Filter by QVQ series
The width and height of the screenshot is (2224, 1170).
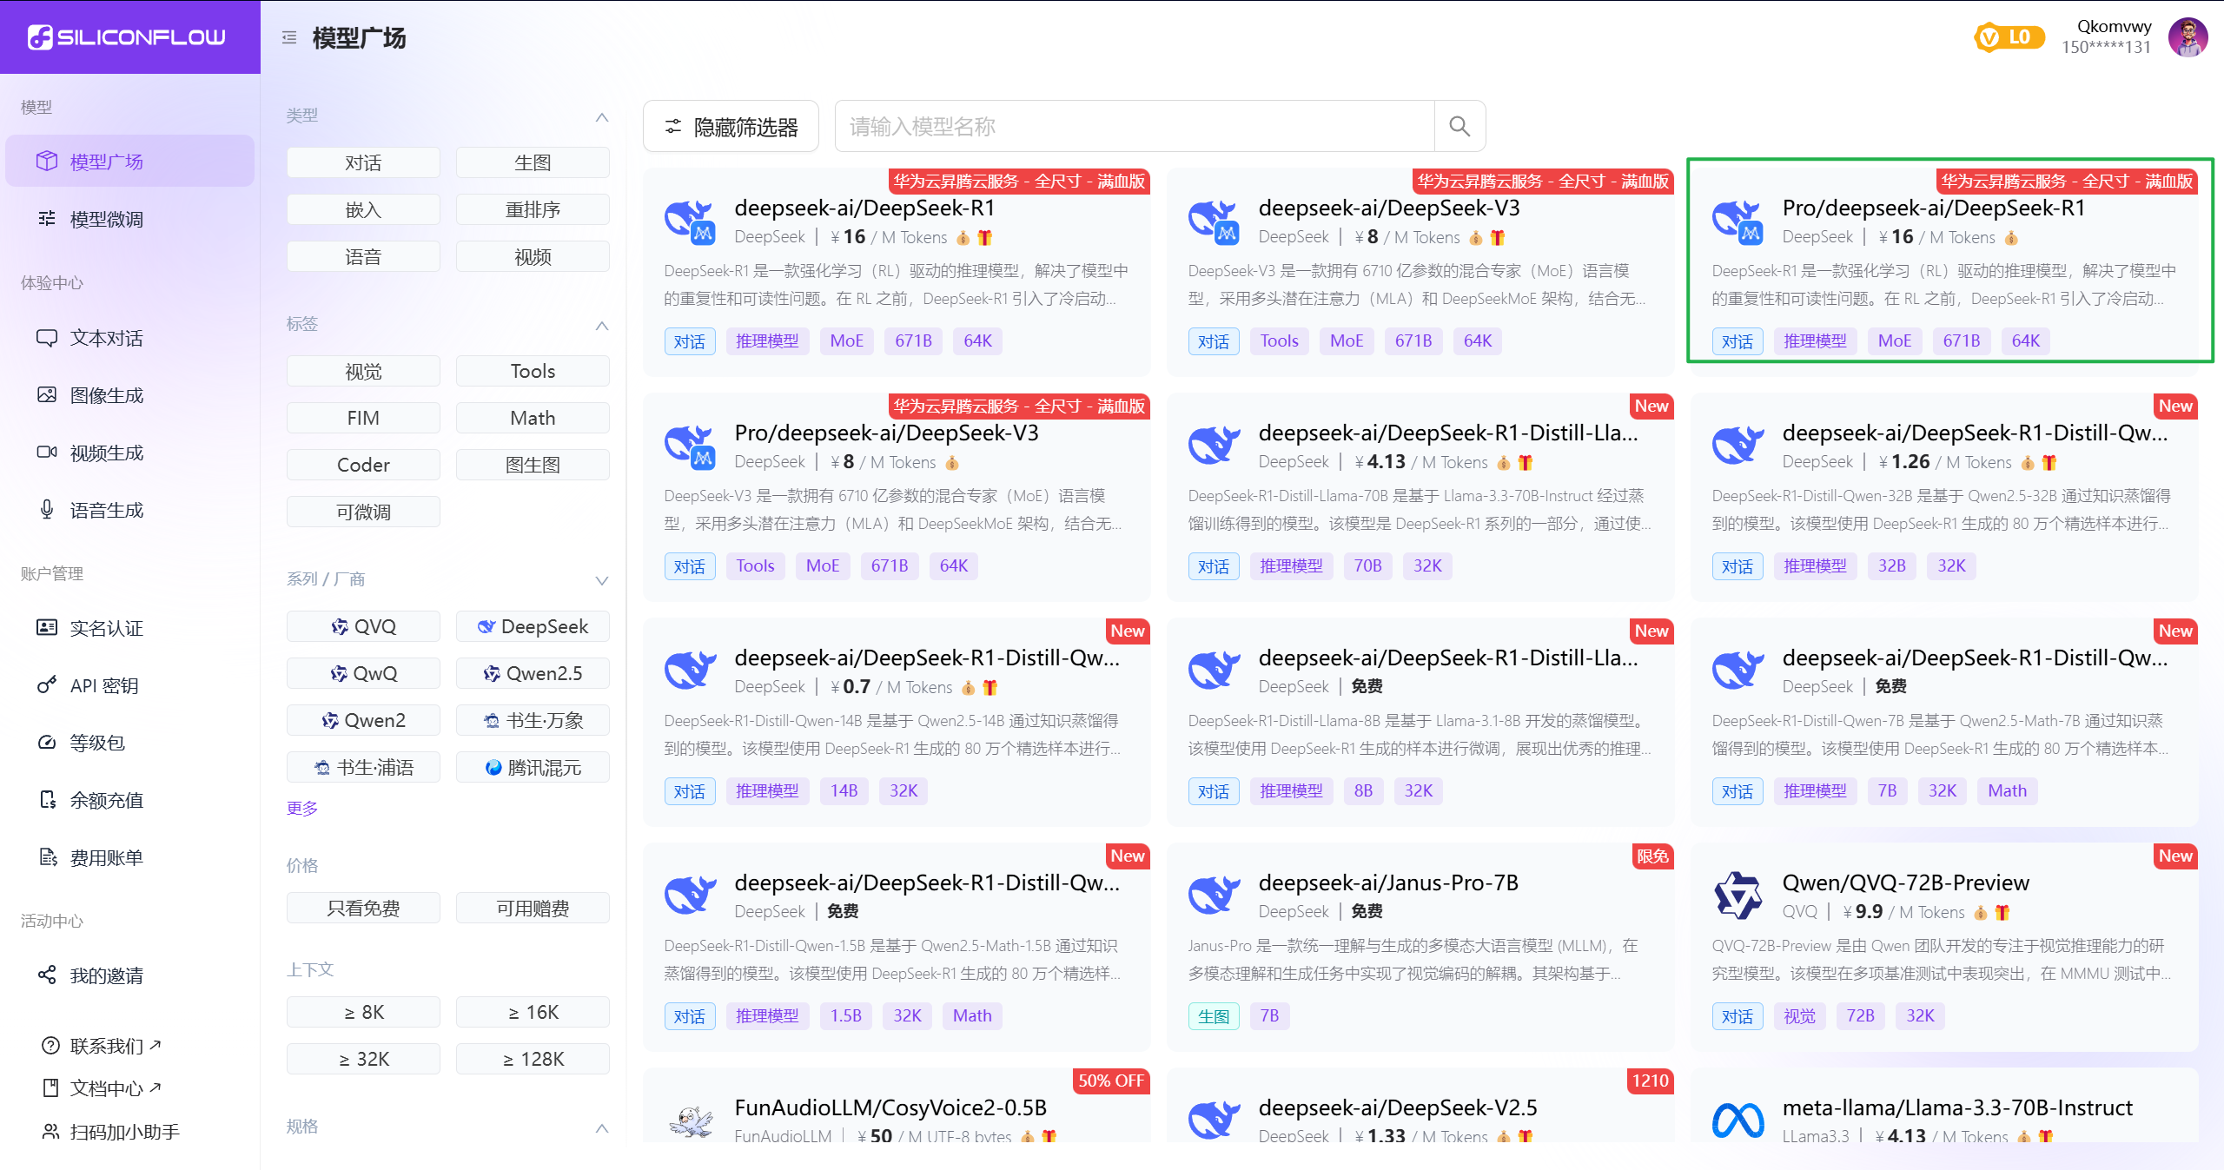coord(363,627)
